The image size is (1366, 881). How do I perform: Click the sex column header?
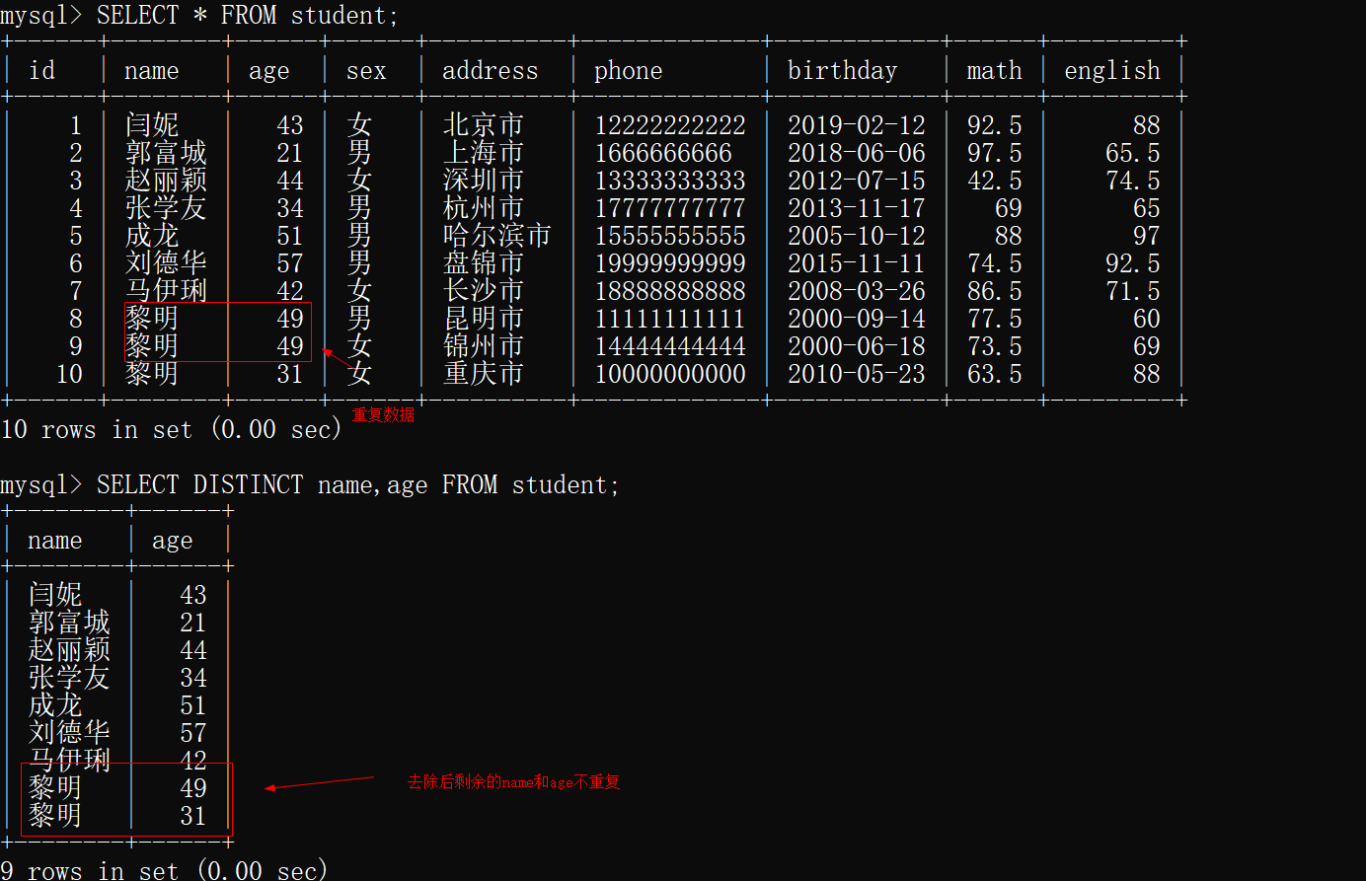click(x=366, y=71)
